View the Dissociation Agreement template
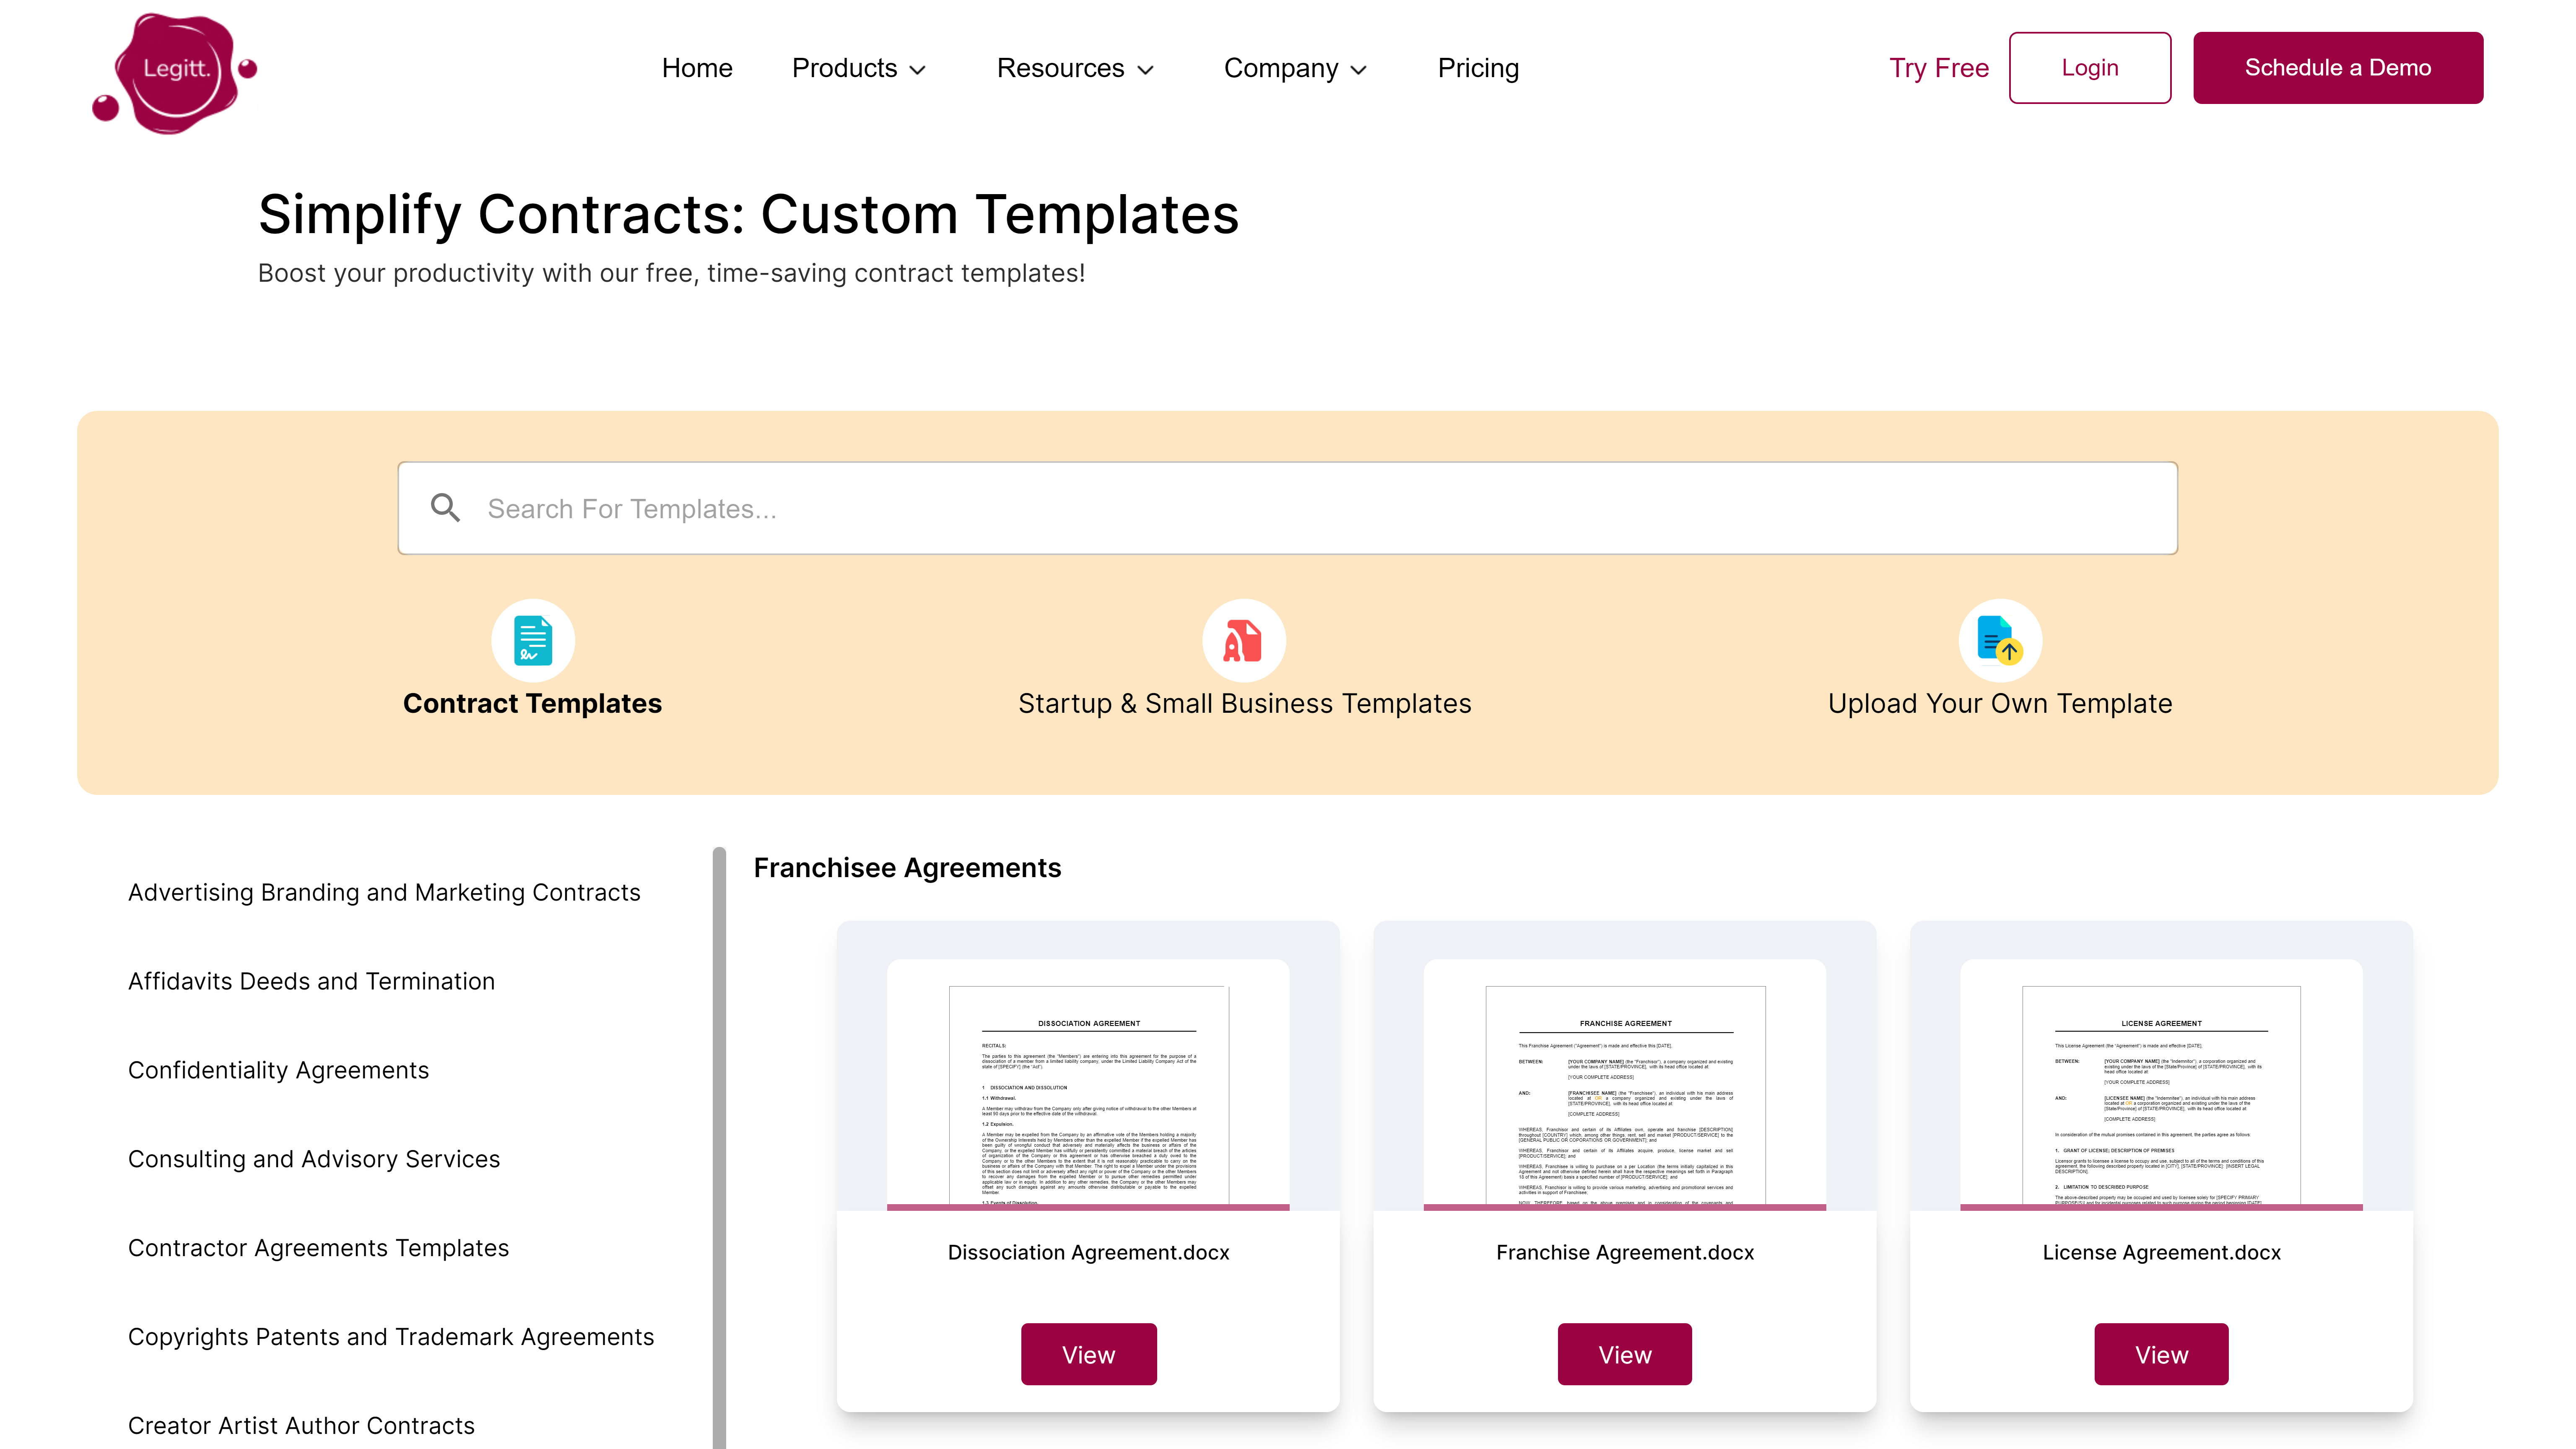The image size is (2576, 1449). tap(1088, 1354)
